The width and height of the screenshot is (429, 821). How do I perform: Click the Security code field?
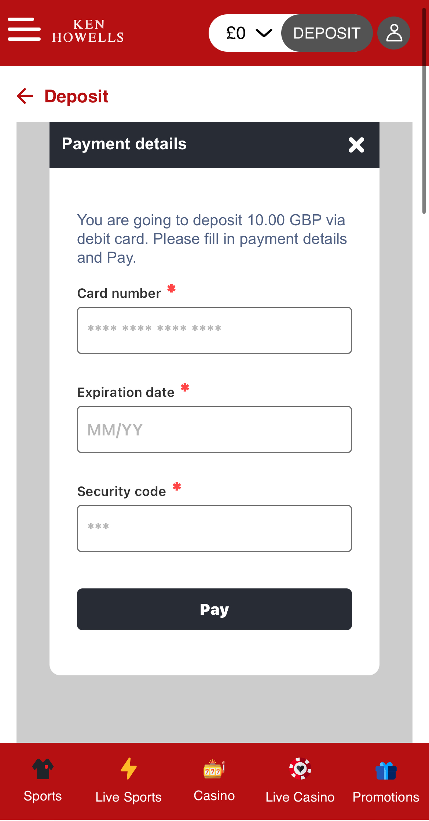pyautogui.click(x=214, y=528)
